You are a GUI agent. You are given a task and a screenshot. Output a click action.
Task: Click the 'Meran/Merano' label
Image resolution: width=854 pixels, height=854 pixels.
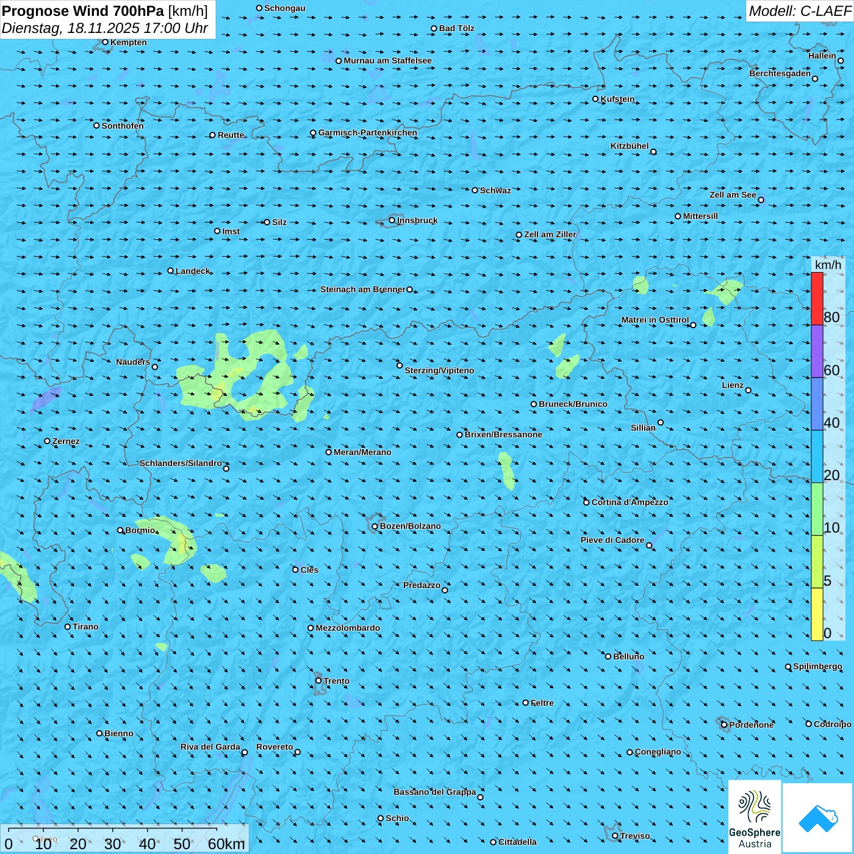pyautogui.click(x=362, y=452)
